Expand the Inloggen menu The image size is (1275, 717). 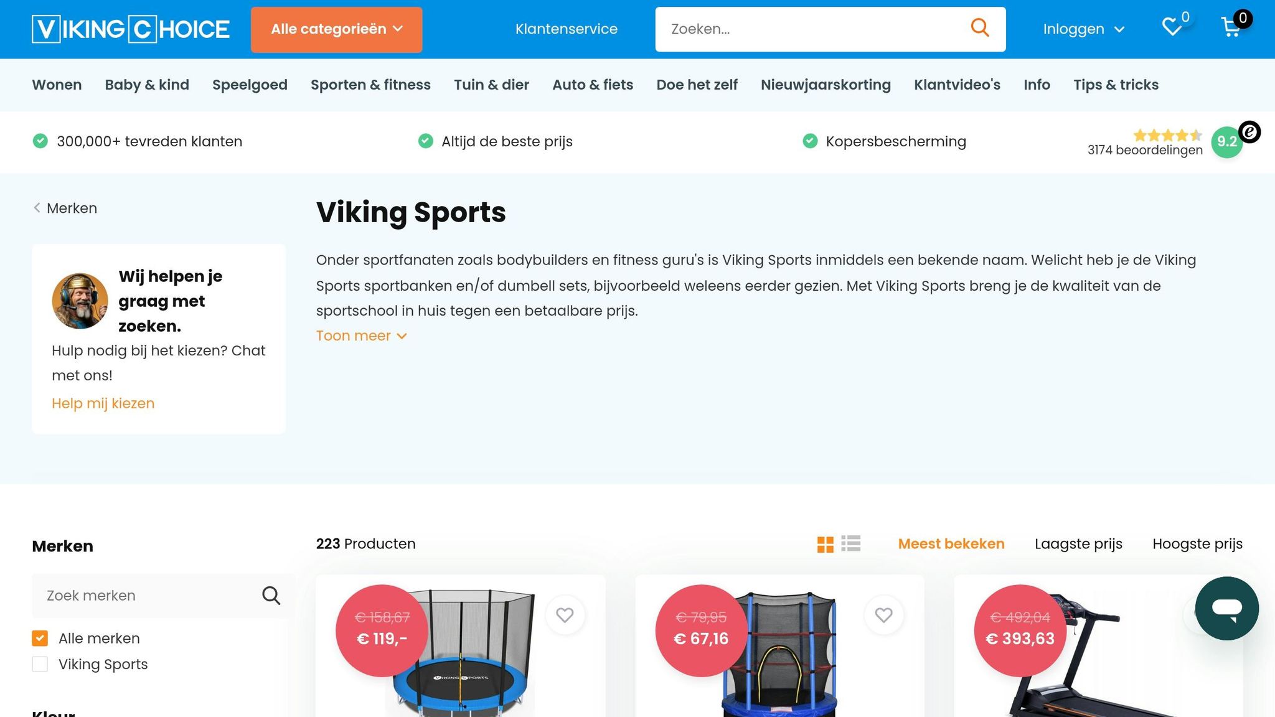1083,29
